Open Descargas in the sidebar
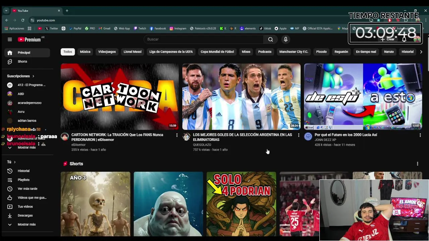Image resolution: width=429 pixels, height=241 pixels. click(x=27, y=216)
